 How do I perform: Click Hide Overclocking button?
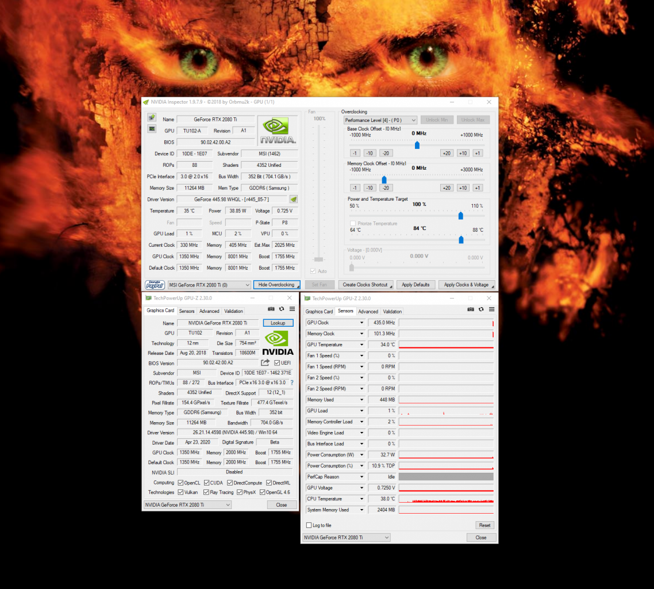[276, 285]
